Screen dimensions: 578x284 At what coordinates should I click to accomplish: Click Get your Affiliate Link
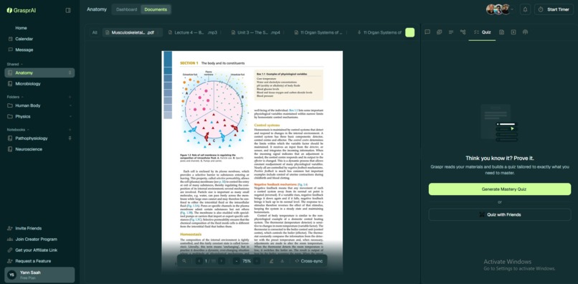pos(39,250)
